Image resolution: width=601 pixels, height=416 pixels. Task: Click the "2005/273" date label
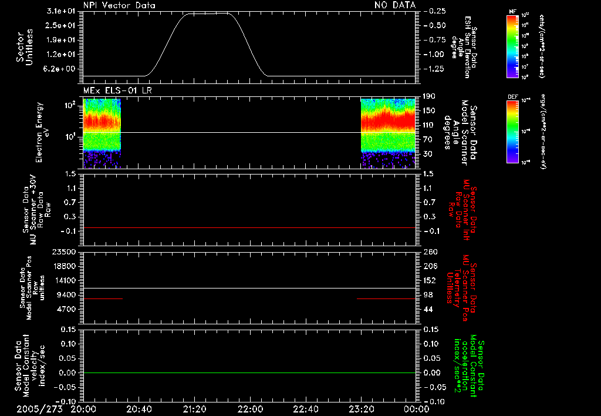[x=39, y=409]
